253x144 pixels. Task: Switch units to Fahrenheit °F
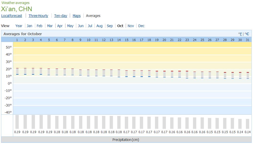tap(240, 34)
